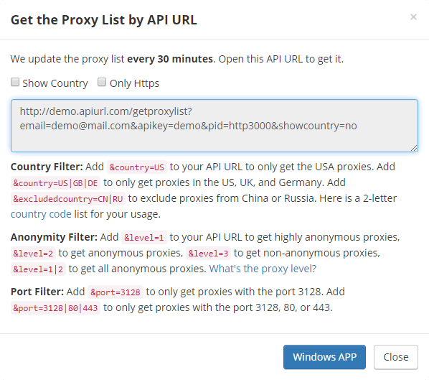429x380 pixels.
Task: Click the Windows APP button
Action: click(324, 357)
